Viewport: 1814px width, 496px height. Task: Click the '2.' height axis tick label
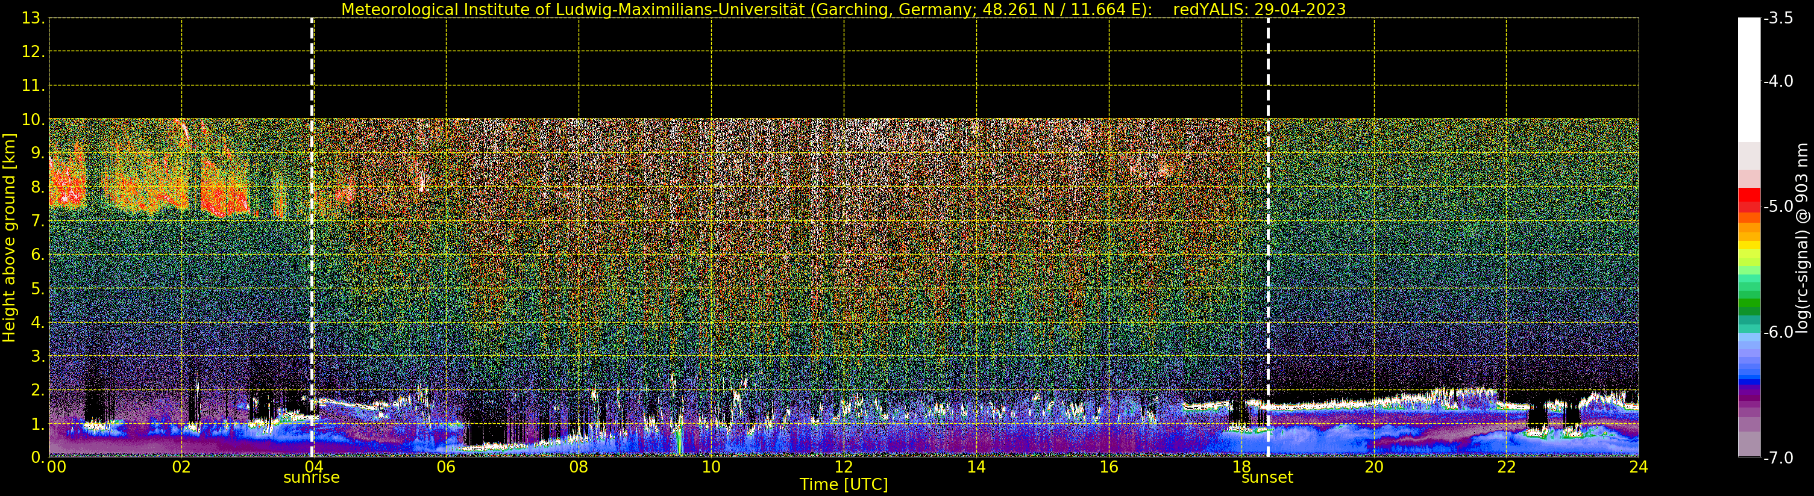[38, 390]
